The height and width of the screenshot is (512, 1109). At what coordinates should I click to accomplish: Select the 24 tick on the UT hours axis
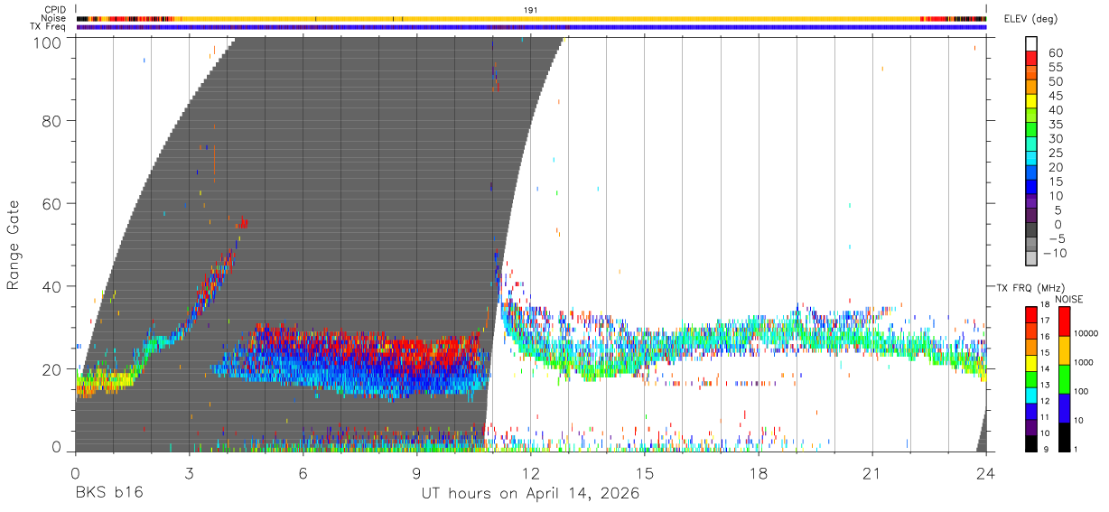tap(986, 473)
